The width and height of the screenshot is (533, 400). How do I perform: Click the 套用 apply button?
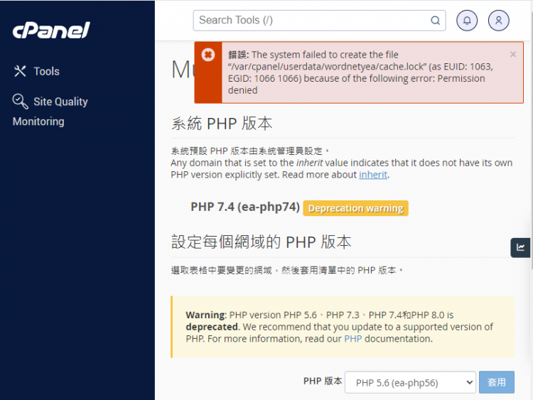[496, 382]
